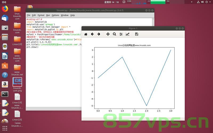Open the Files manager in dock
Screen dimensions: 213x133
point(5,37)
